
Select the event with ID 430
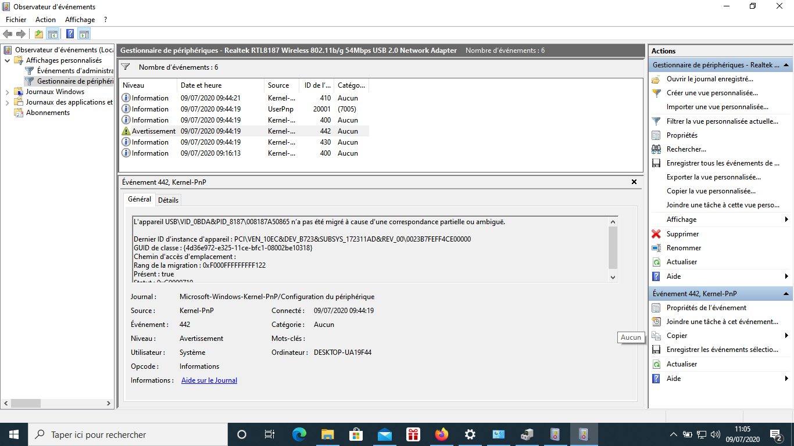click(x=244, y=142)
